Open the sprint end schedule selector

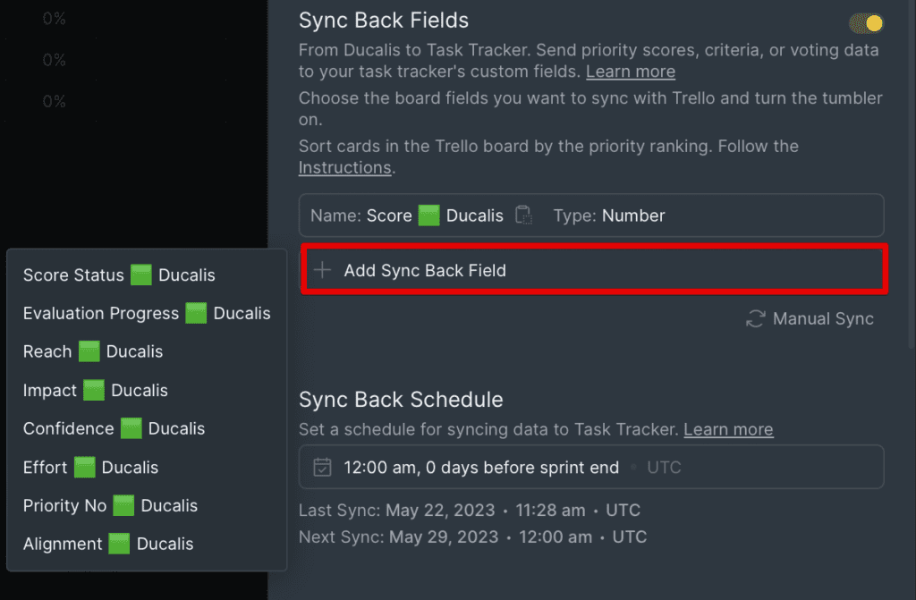(591, 467)
